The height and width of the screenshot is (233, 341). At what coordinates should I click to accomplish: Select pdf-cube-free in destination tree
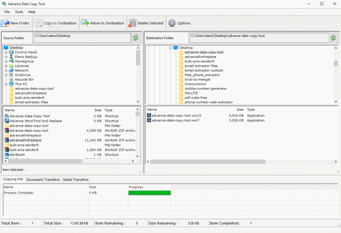196,98
